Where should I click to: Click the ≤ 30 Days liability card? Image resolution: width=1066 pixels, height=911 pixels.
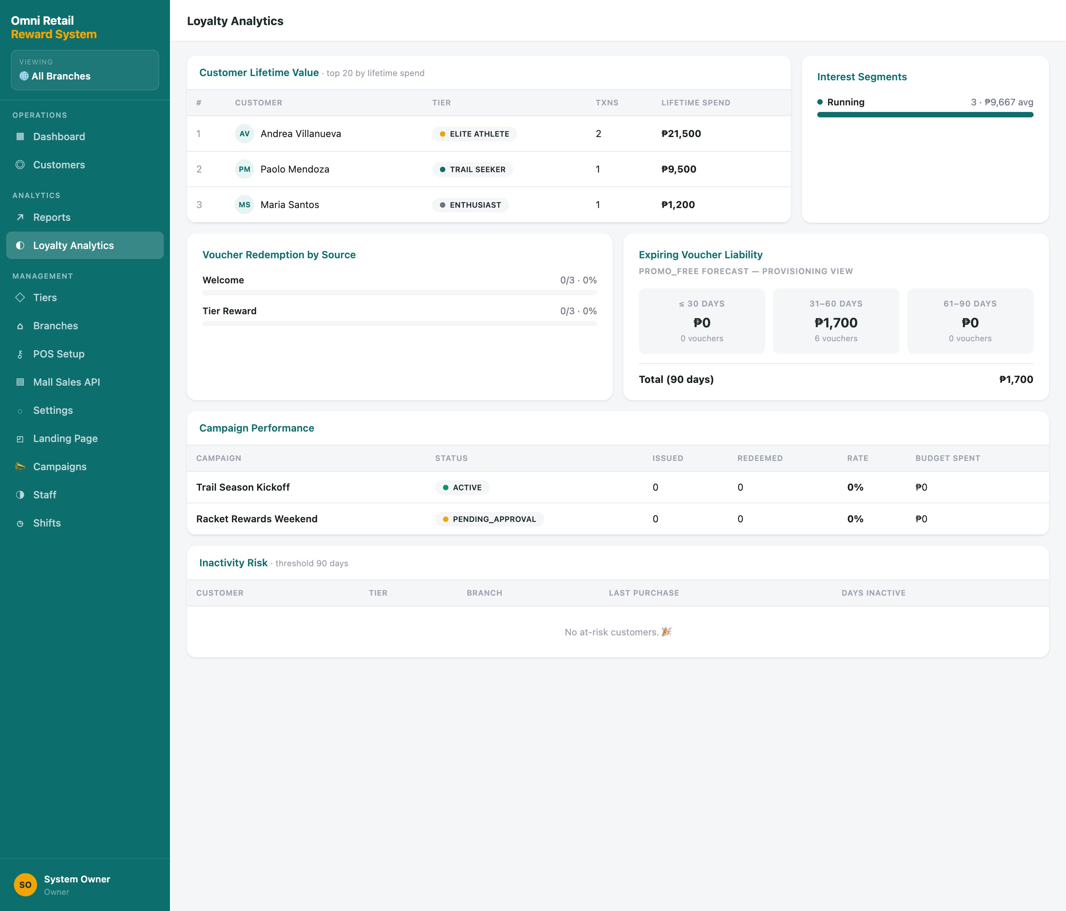point(702,321)
